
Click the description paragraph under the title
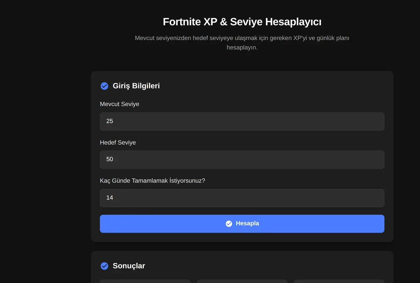point(242,43)
